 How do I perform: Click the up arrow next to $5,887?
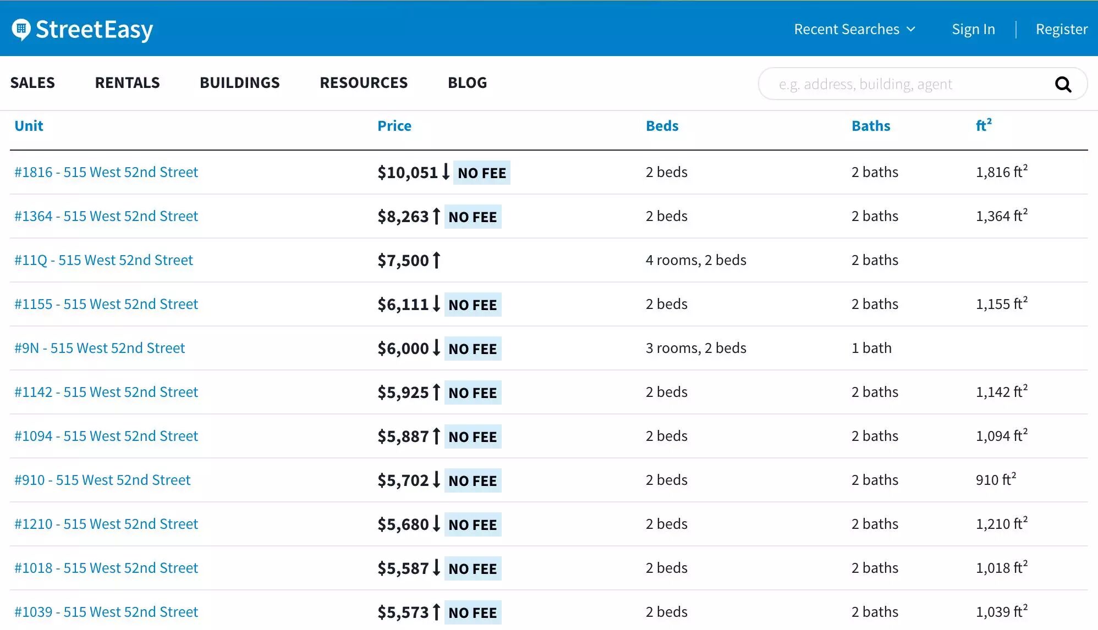[x=436, y=436]
